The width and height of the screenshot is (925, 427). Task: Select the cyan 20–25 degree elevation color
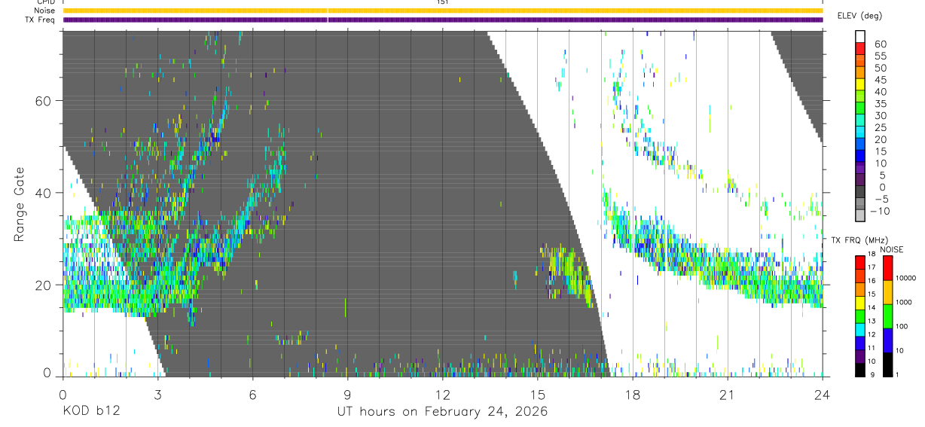(x=860, y=133)
